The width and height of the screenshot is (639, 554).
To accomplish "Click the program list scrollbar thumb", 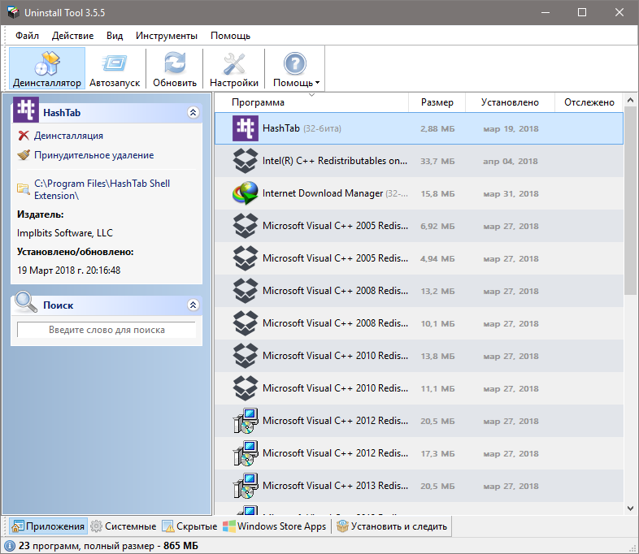I will point(630,201).
